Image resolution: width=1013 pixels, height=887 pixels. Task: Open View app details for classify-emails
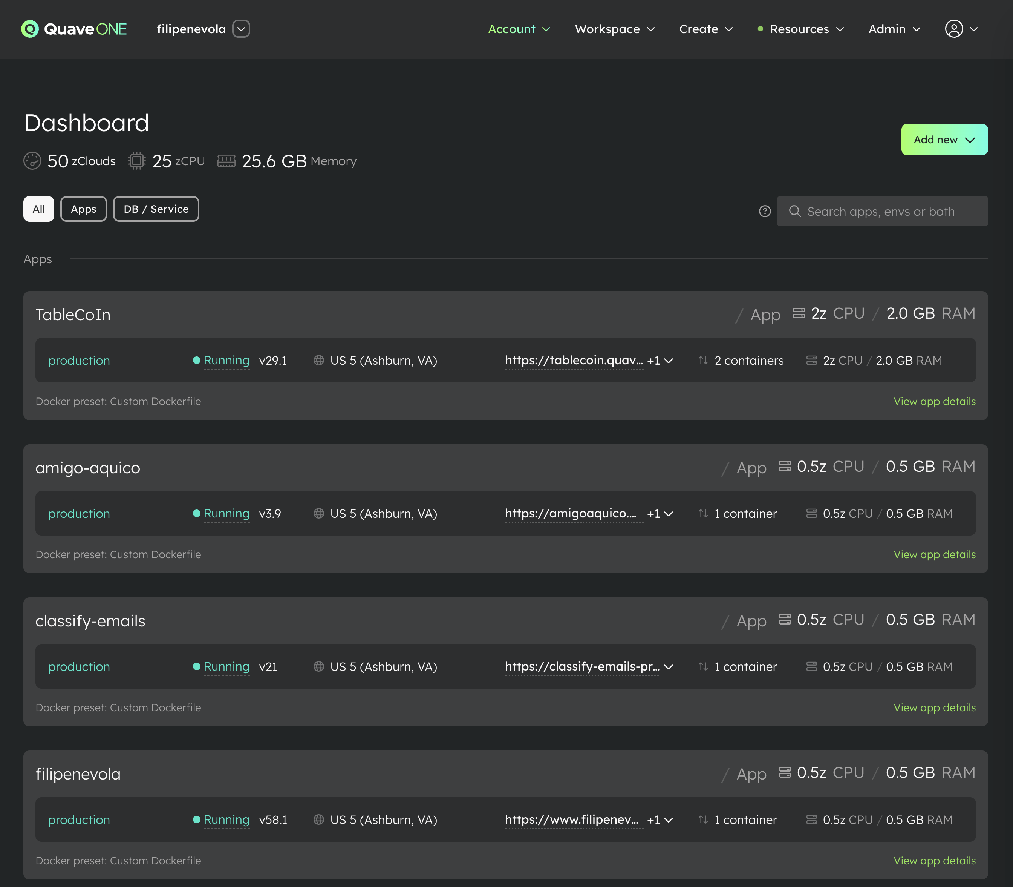point(934,707)
